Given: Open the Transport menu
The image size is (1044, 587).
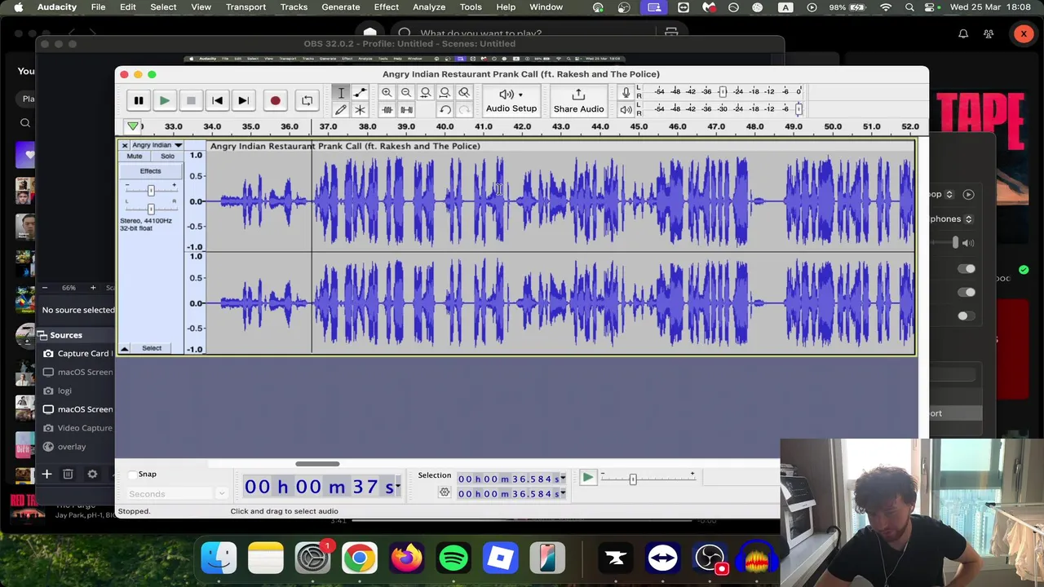Looking at the screenshot, I should point(246,7).
